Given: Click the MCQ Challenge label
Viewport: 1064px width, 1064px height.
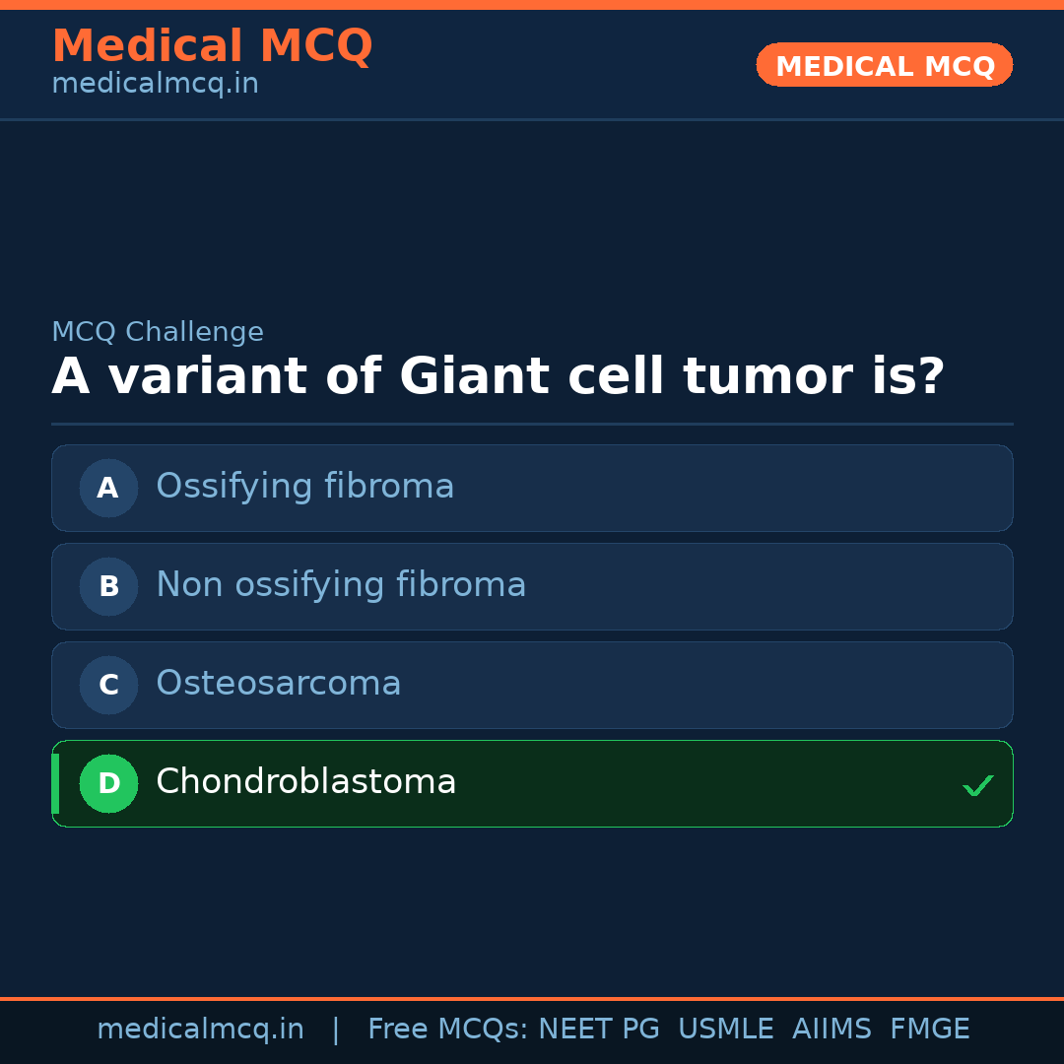Looking at the screenshot, I should pos(158,333).
